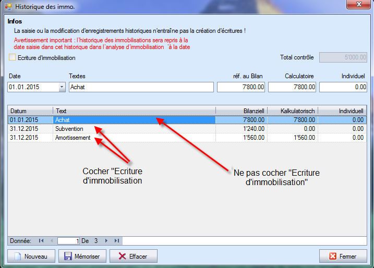
Task: Click the 01.01.2015 cell in the grid
Action: 30,120
